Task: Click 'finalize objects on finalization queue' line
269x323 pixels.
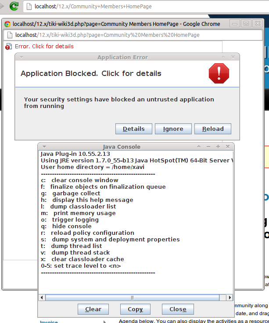Action: tap(103, 187)
